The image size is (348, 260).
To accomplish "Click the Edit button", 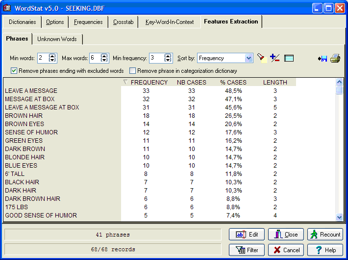I will 247,235.
